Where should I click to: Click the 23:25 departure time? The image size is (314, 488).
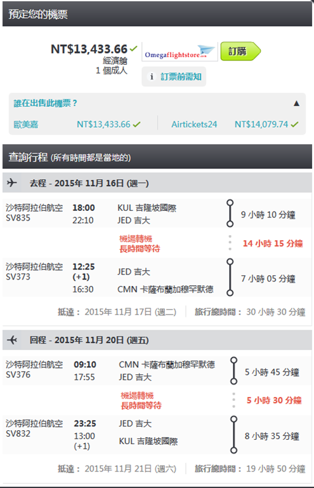tap(85, 424)
